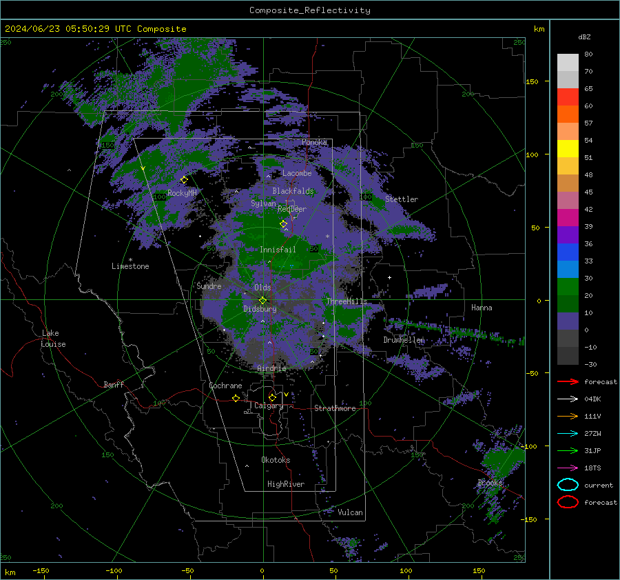Click the Vulcan label
This screenshot has height=580, width=620.
(x=350, y=512)
